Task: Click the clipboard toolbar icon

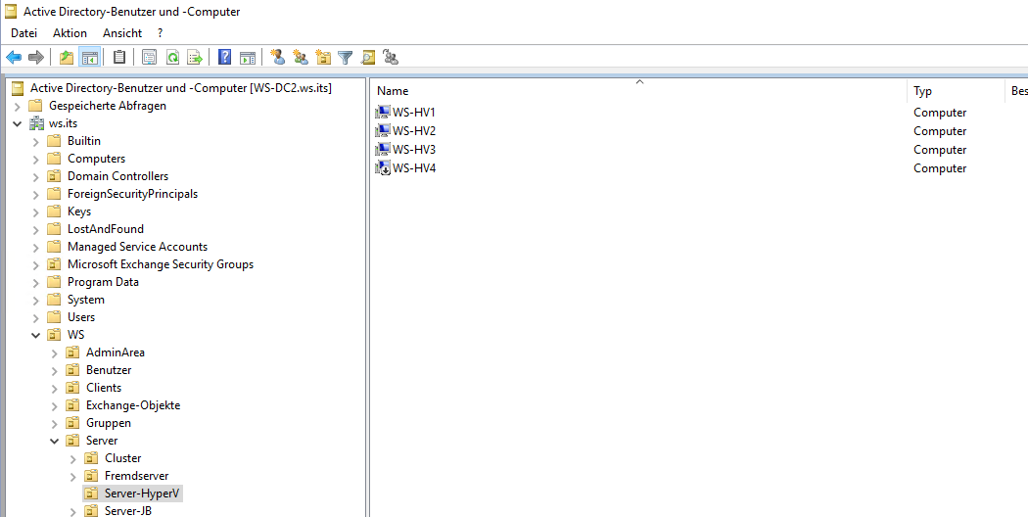Action: click(119, 58)
